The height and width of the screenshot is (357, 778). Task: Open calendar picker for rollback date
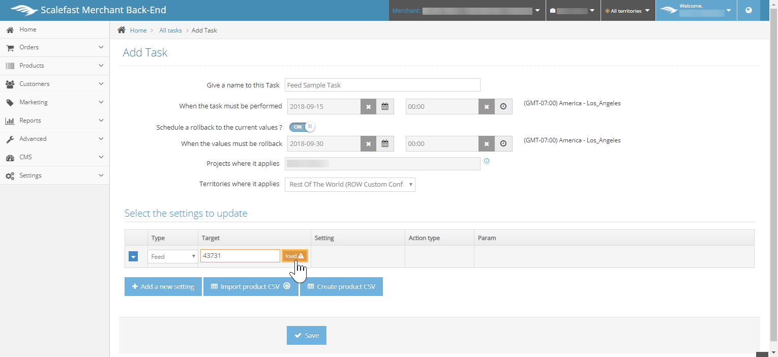click(x=385, y=144)
